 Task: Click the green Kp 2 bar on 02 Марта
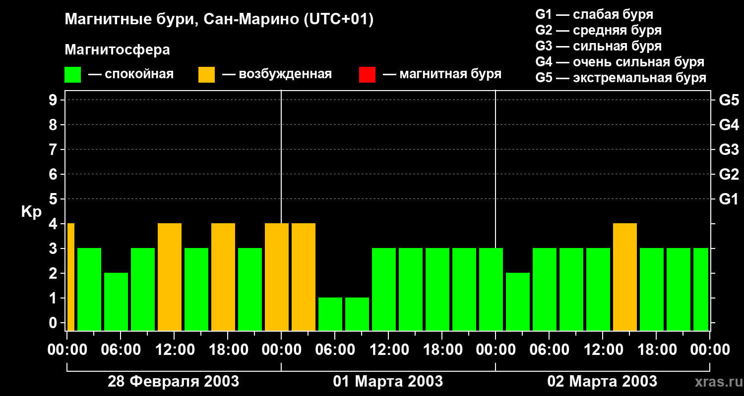518,301
